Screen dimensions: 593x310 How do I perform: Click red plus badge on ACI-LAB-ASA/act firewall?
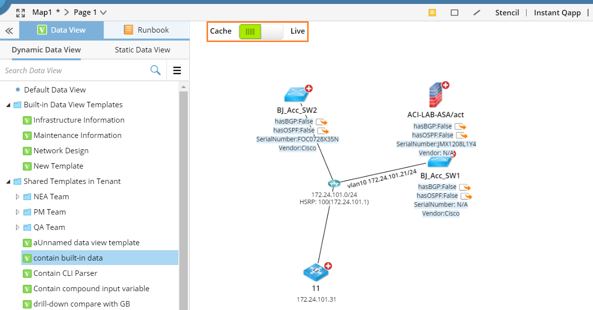(445, 85)
